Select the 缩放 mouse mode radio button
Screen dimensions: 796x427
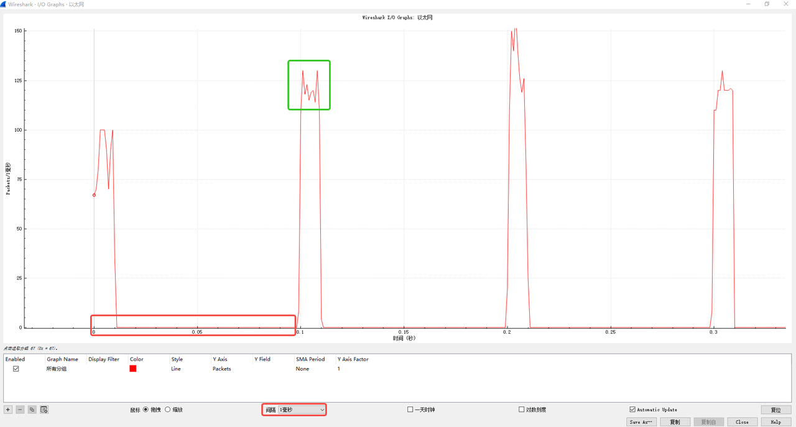coord(167,410)
